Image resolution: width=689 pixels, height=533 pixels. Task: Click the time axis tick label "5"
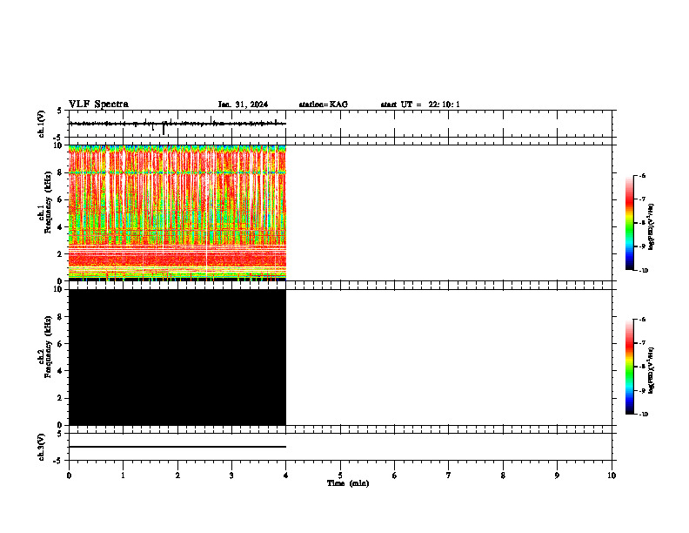coord(340,476)
